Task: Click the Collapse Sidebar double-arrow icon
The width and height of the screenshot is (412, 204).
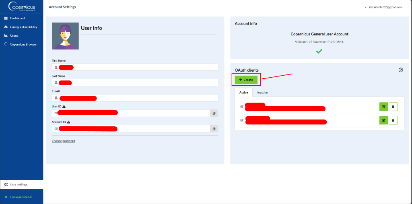Action: pyautogui.click(x=6, y=197)
